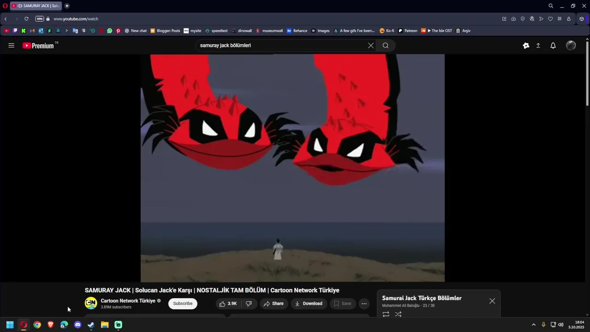Viewport: 590px width, 332px height.
Task: Open Samurai Jack Türkçe Bölümler playlist title
Action: tap(422, 298)
